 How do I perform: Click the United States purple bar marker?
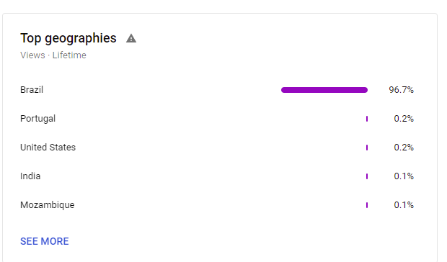(367, 148)
